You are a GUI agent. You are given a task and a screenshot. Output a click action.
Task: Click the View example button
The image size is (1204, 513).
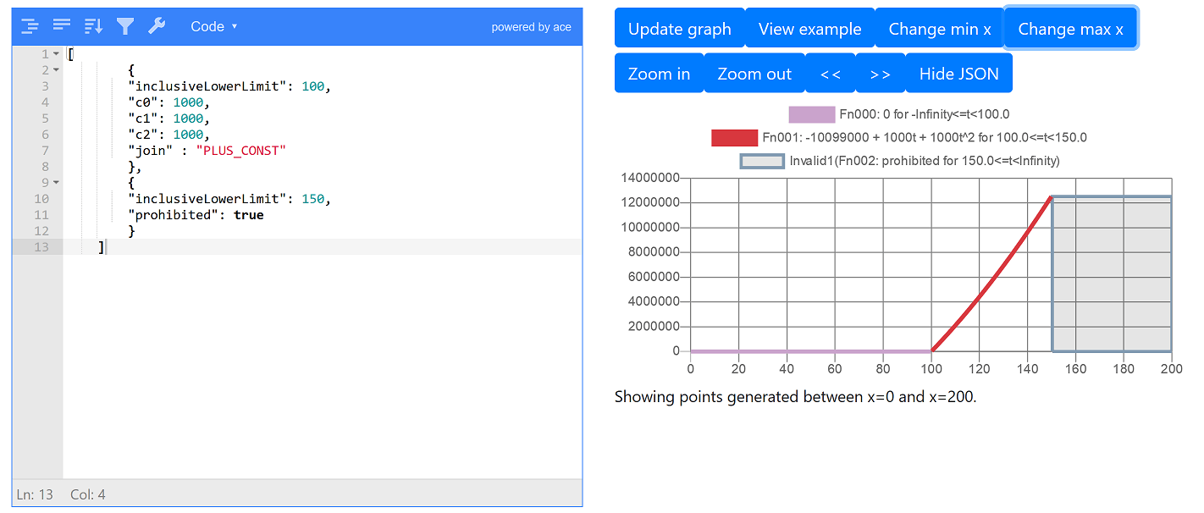point(809,29)
